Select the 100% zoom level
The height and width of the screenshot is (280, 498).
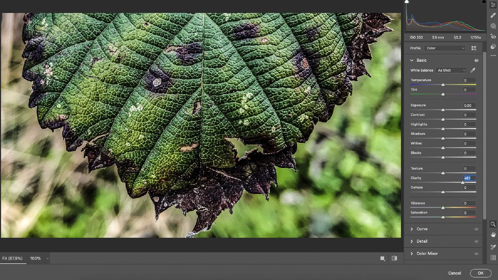click(36, 258)
